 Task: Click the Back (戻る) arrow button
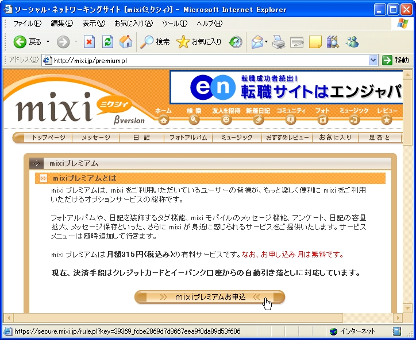point(27,42)
